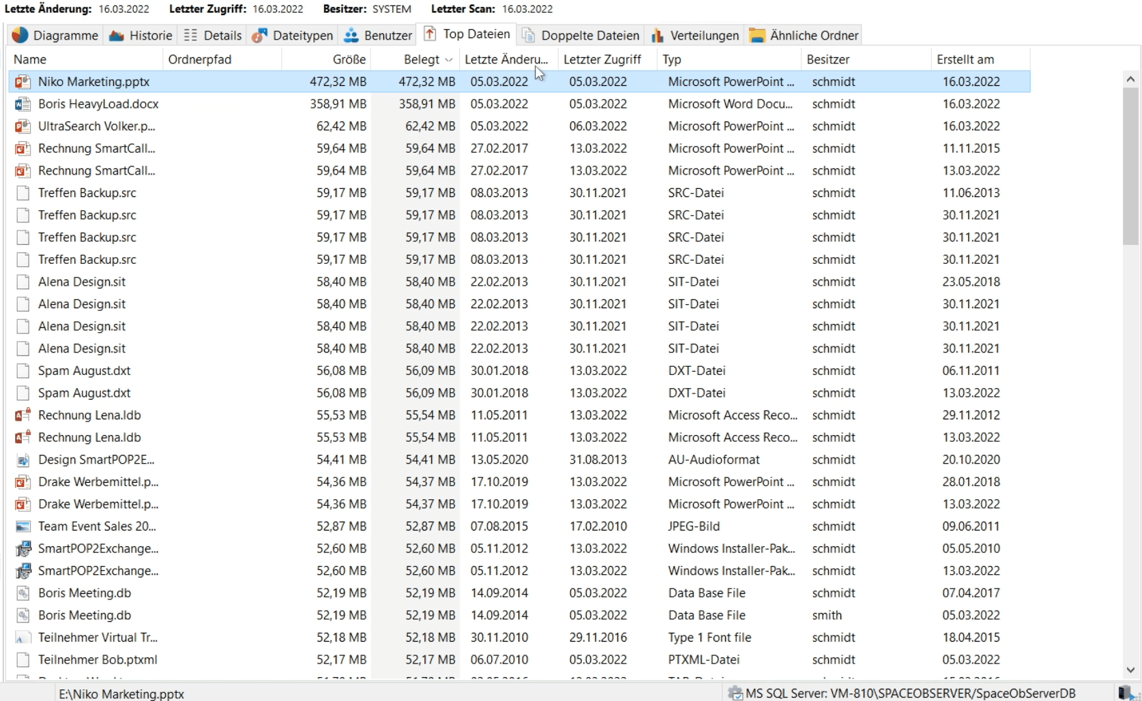Click scrollbar down arrow
The height and width of the screenshot is (701, 1142).
[x=1130, y=670]
